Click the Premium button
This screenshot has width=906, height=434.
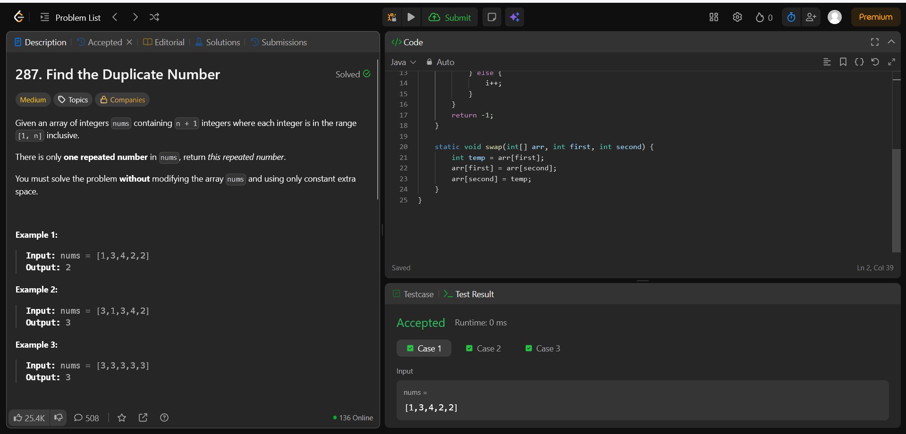(875, 17)
